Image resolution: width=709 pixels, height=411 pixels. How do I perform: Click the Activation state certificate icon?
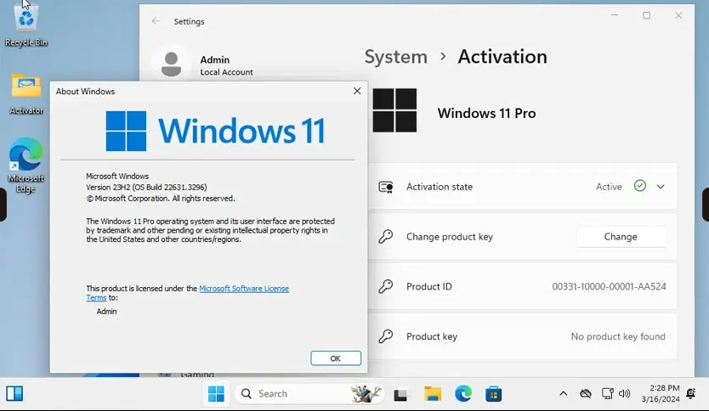(x=386, y=187)
